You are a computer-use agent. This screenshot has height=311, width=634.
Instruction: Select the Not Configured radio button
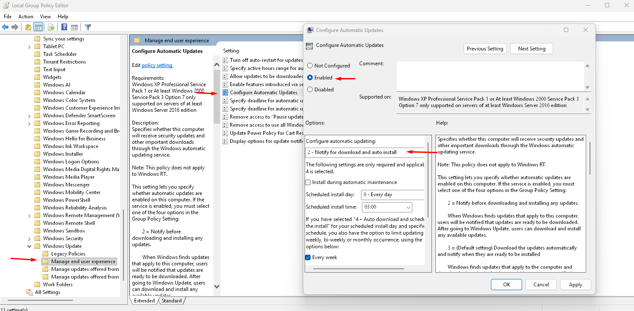310,66
